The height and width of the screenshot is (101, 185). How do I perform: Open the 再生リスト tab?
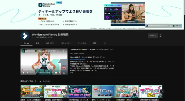tap(50, 43)
